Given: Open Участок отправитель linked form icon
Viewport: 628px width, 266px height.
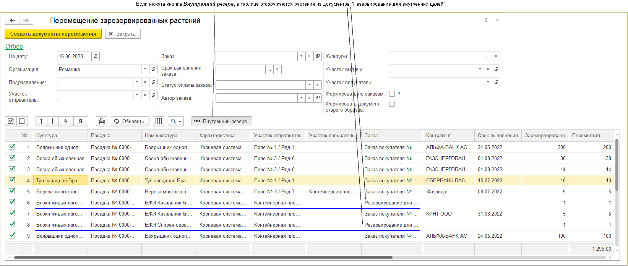Looking at the screenshot, I should [x=153, y=95].
